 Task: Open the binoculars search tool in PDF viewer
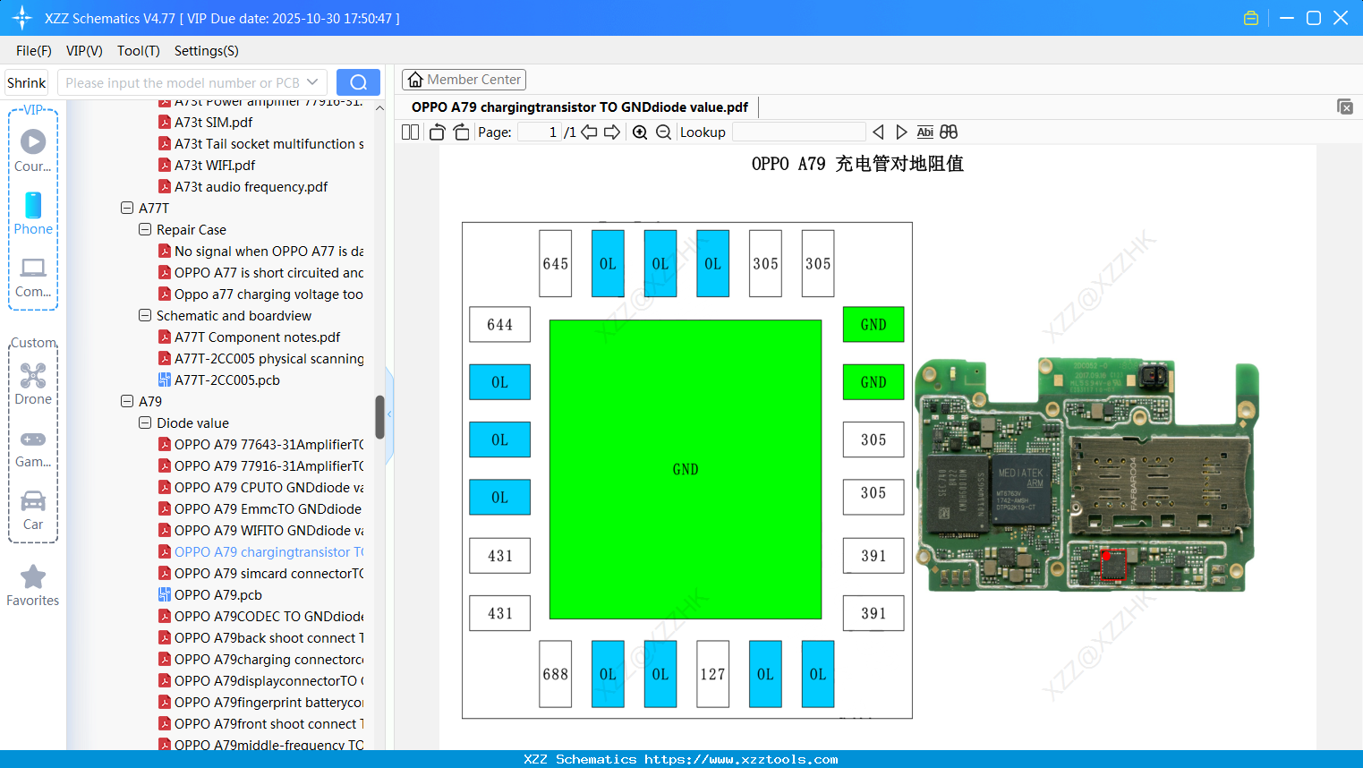pos(949,132)
